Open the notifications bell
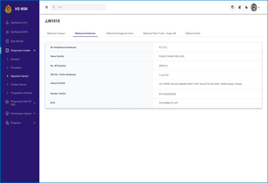Screen dimensions: 268x183 240,7
